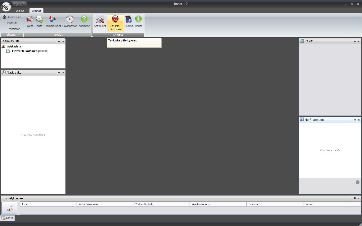The height and width of the screenshot is (226, 362).
Task: Click Asiakaslista tree root icon
Action: [x=4, y=46]
